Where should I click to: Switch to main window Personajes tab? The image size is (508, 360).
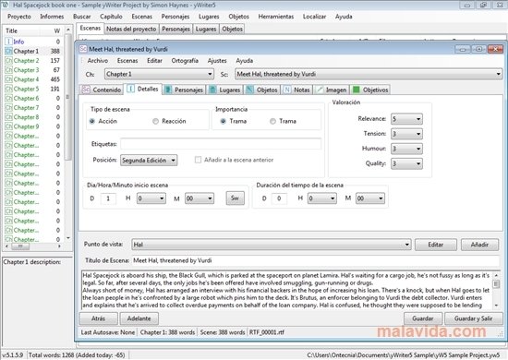coord(175,29)
